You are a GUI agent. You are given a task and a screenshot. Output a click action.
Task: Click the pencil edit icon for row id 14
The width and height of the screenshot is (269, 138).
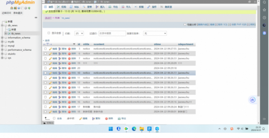50,92
